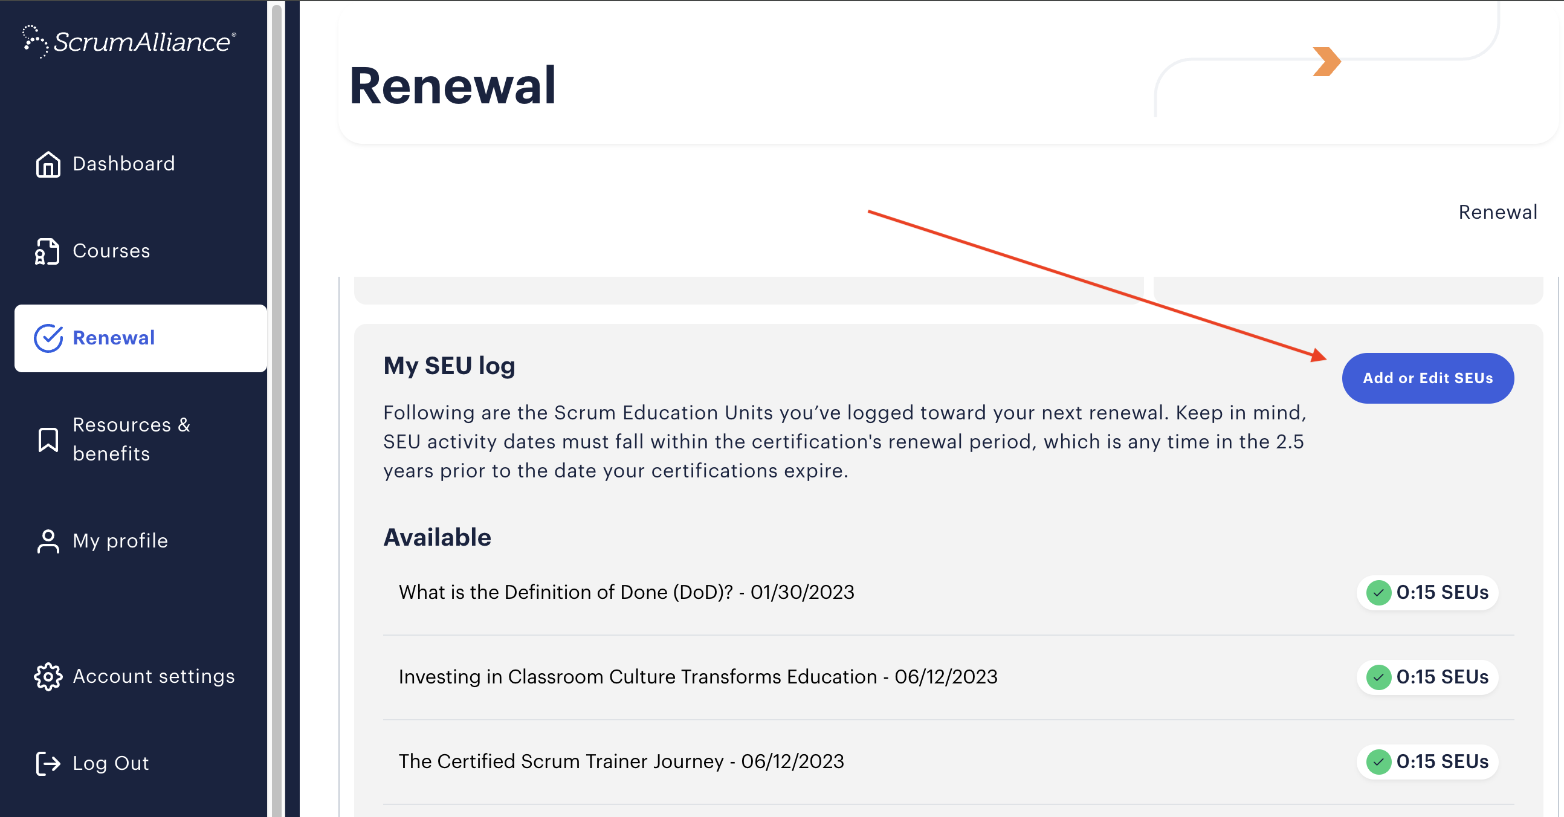
Task: Click the orange chevron arrow in header
Action: coord(1326,62)
